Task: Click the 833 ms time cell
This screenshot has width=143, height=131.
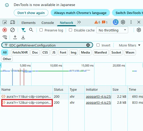Action: tap(137, 103)
